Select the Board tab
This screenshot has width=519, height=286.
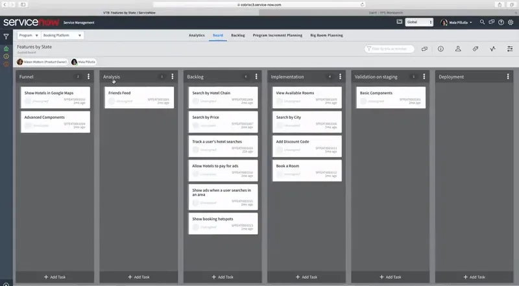pyautogui.click(x=218, y=35)
